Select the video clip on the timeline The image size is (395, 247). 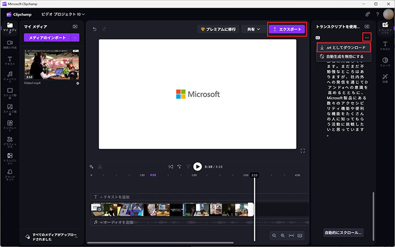tap(172, 210)
